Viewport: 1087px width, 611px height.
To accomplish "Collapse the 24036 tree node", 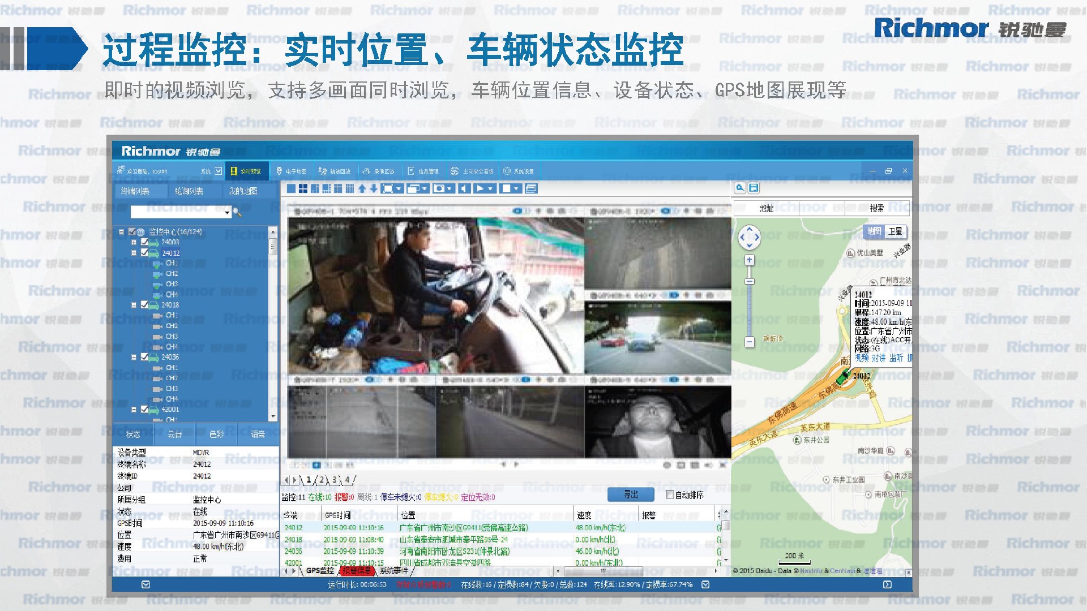I will (134, 357).
